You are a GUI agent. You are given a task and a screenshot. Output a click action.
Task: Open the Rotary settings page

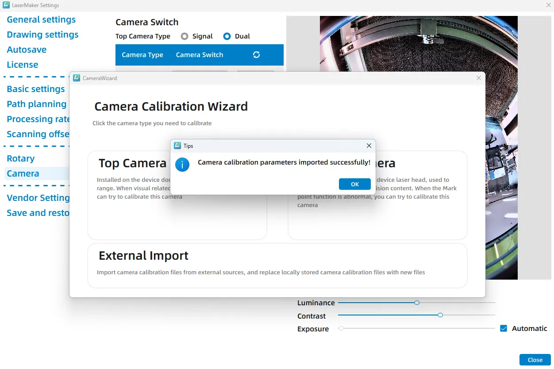tap(21, 158)
